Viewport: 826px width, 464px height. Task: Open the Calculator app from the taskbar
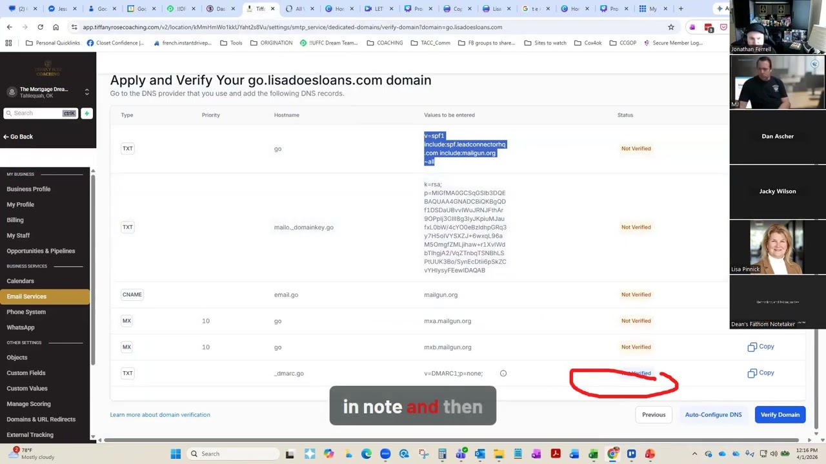(x=442, y=454)
